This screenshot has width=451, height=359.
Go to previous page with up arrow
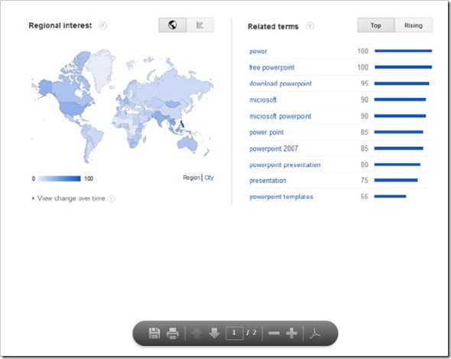coord(196,334)
